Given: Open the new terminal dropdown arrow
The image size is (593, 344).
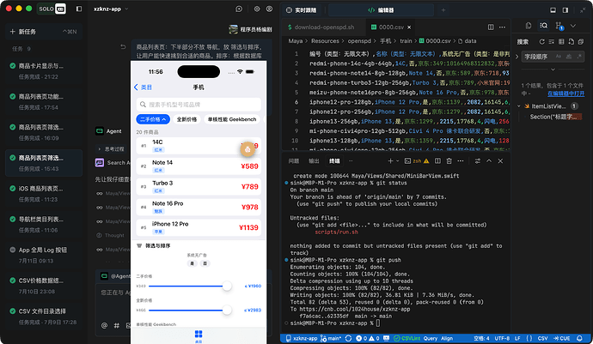Looking at the screenshot, I should point(397,161).
